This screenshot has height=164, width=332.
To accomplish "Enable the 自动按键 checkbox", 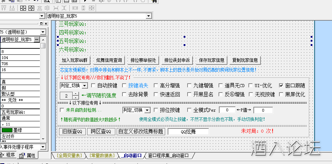I will coord(93,86).
